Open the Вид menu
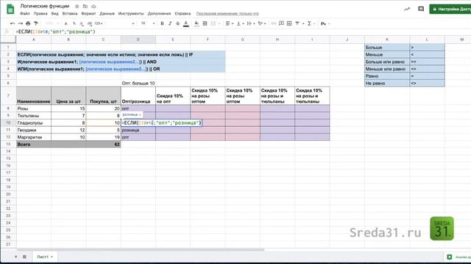Screen dimensions: 471x264 click(x=54, y=13)
